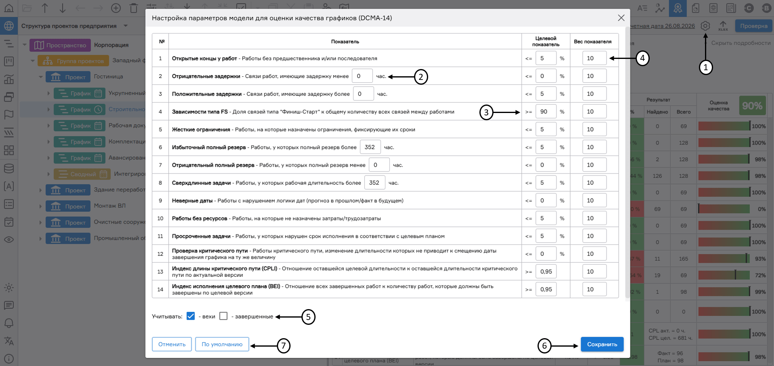Close the DCMA-14 settings dialog
Viewport: 774px width, 366px height.
(x=621, y=18)
